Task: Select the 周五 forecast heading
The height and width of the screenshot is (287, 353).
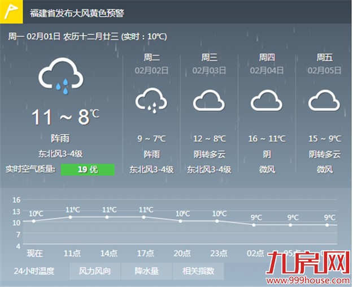Action: point(325,57)
